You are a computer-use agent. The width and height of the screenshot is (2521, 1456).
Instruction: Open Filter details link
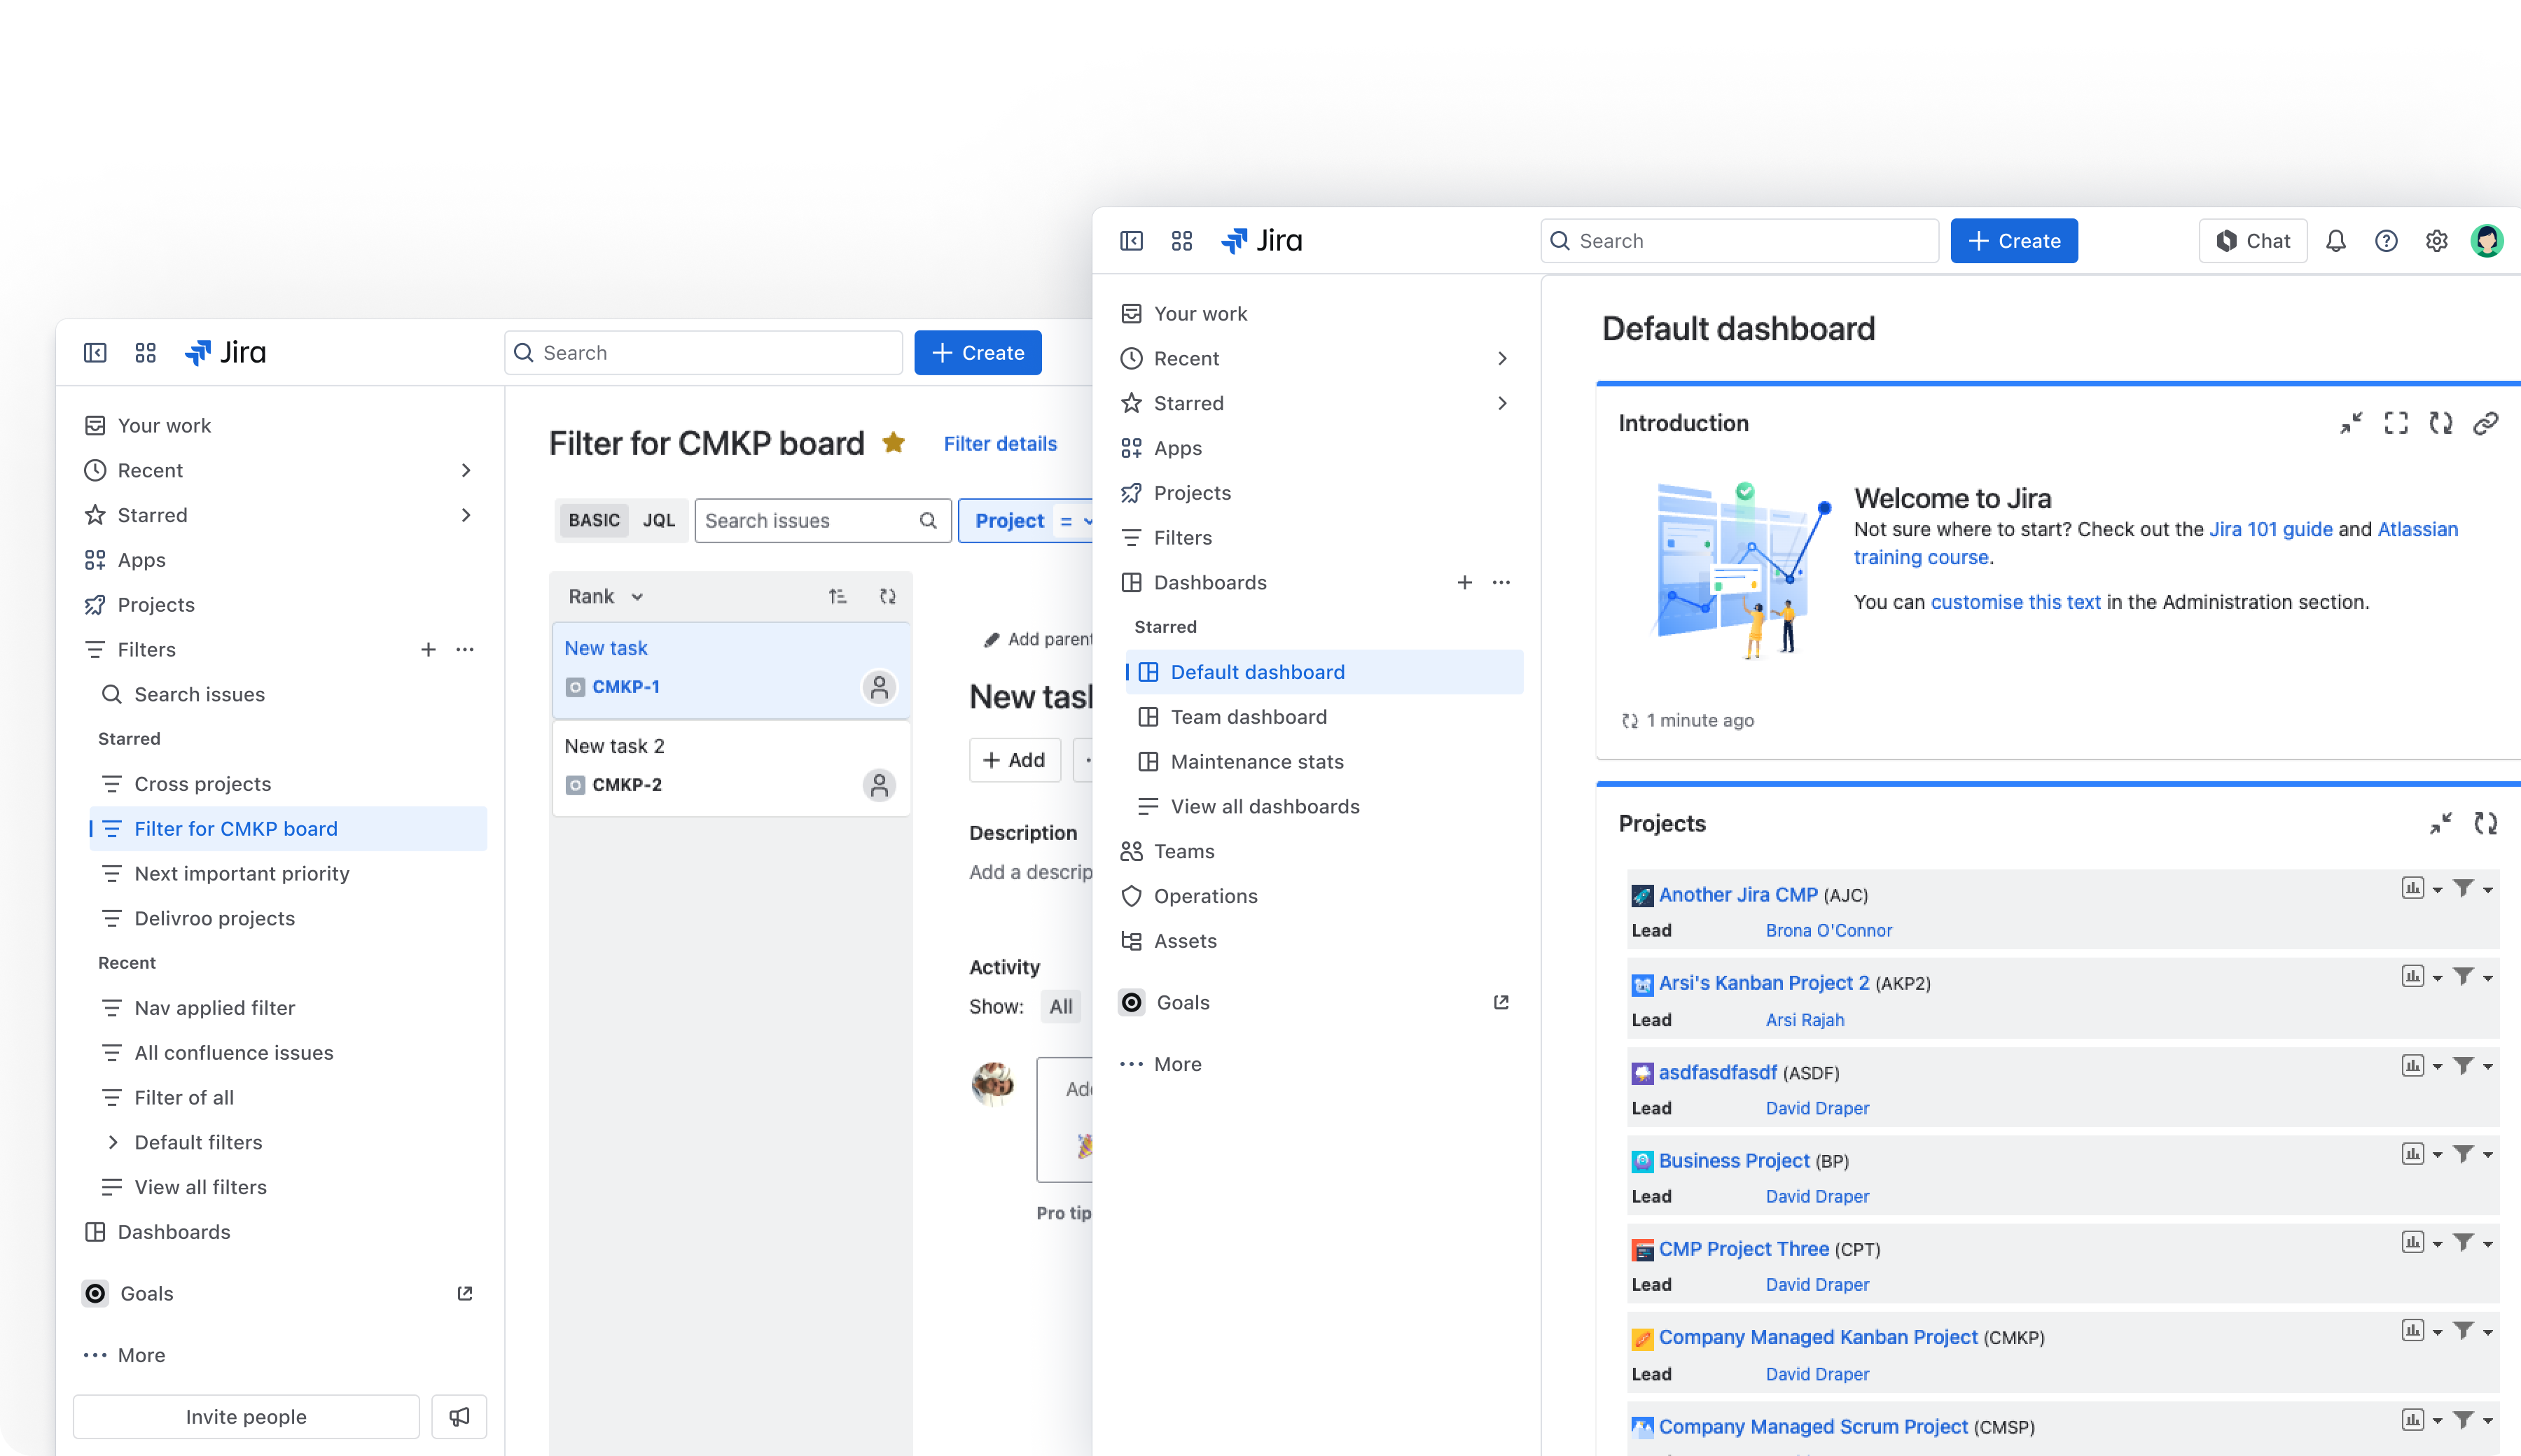(x=1001, y=443)
